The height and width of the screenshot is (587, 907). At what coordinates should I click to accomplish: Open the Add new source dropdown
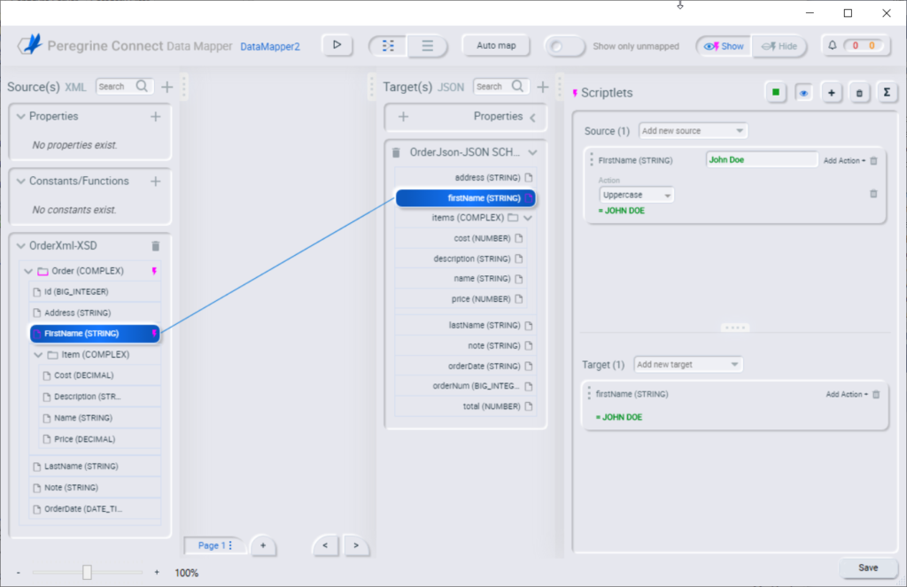pos(693,131)
